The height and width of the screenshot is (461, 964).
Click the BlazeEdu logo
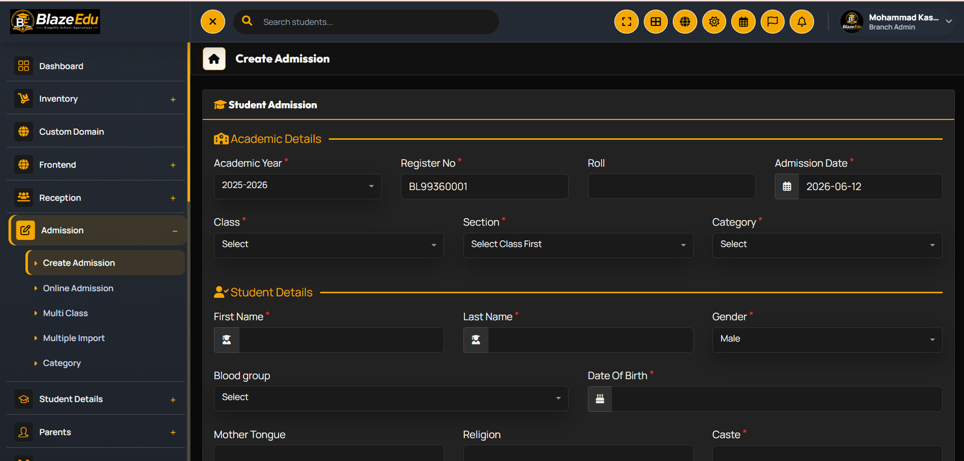coord(55,22)
